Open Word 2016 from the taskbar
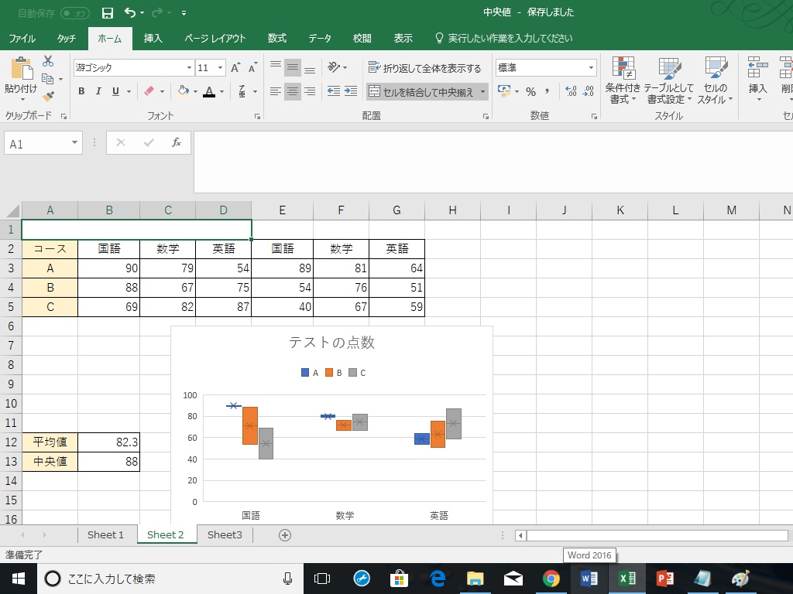793x594 pixels. coord(589,578)
